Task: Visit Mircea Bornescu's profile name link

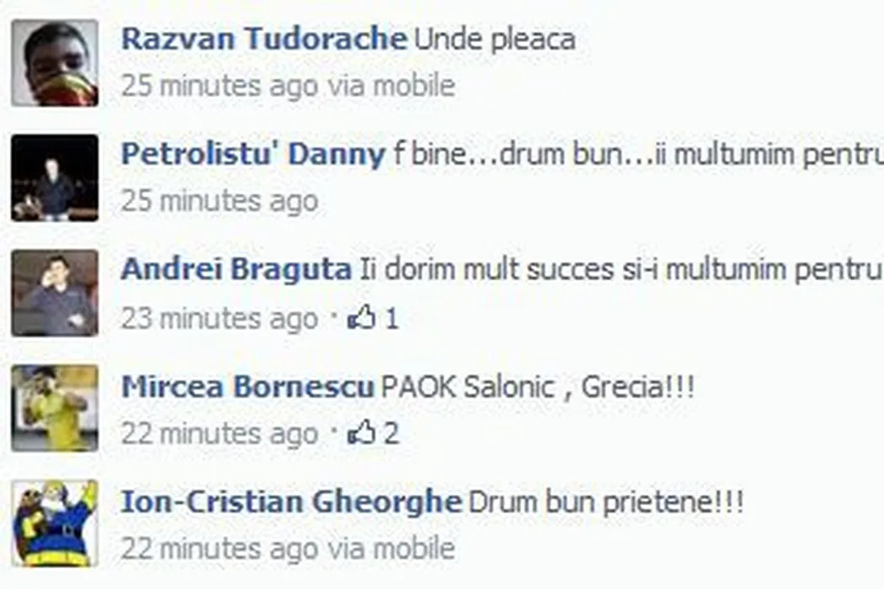Action: [248, 387]
